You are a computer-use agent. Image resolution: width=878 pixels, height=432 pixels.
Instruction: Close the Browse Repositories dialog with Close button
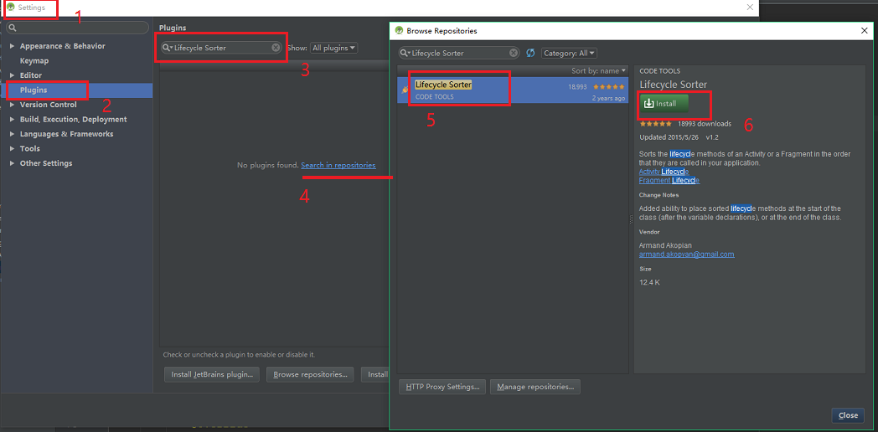tap(849, 415)
